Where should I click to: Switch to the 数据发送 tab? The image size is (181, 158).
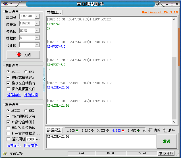[54, 130]
